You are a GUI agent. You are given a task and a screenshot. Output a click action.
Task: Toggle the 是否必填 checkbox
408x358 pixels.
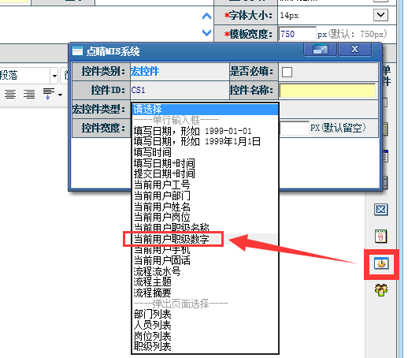pos(287,72)
